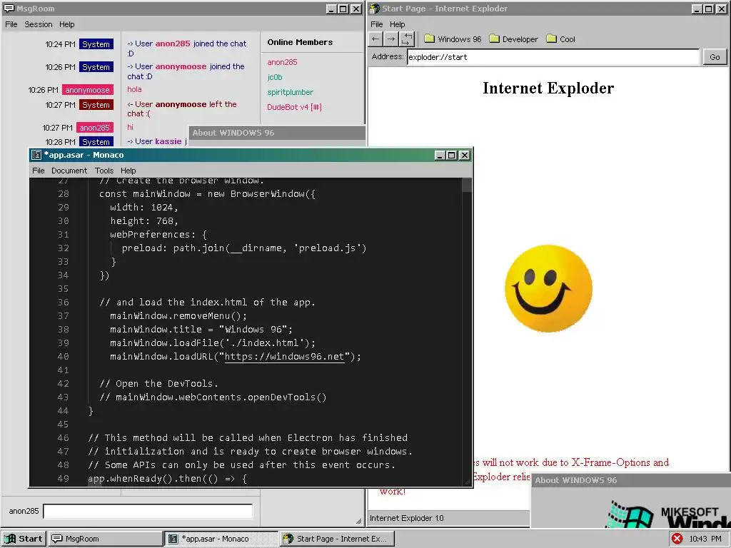Open the Windows 96 bookmark folder
731x548 pixels.
(453, 39)
